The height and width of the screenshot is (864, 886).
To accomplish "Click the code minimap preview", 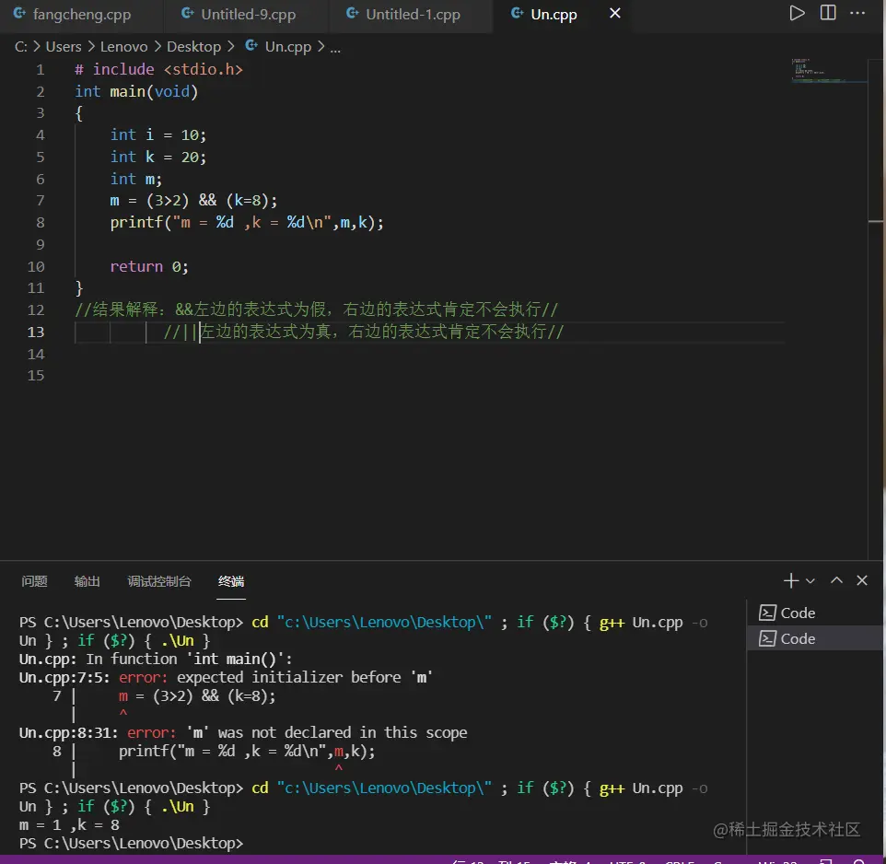I will pyautogui.click(x=828, y=71).
